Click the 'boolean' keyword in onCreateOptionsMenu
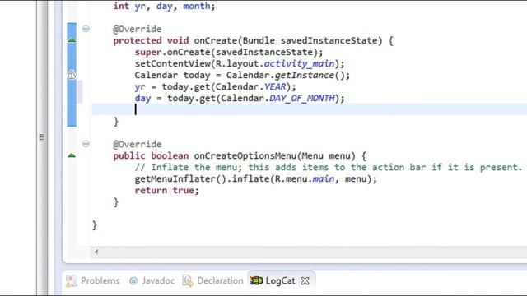527x296 pixels. 170,155
